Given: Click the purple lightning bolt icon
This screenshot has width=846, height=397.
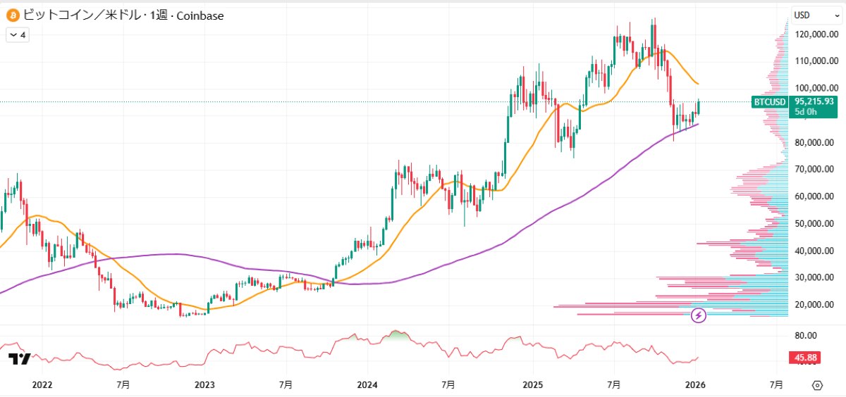Looking at the screenshot, I should [699, 315].
